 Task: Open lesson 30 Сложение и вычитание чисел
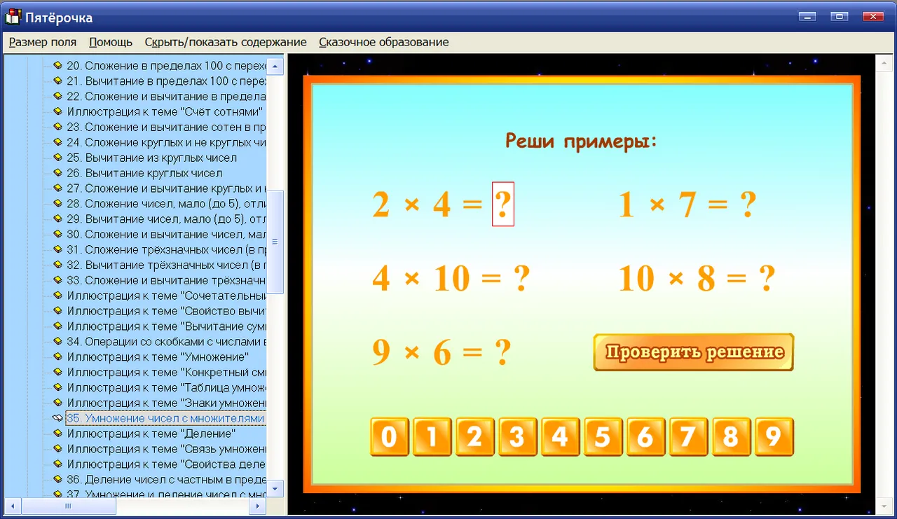coord(167,235)
